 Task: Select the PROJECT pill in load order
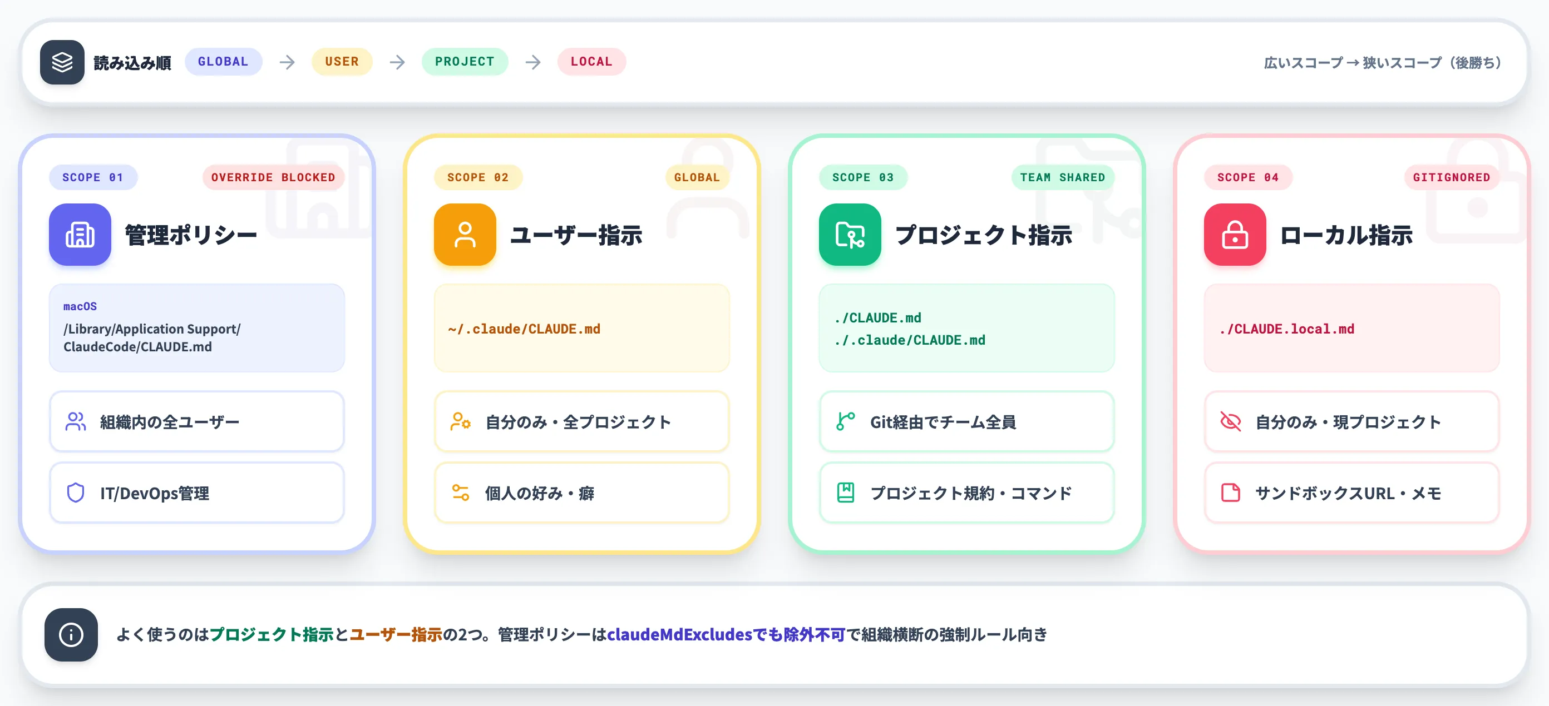pos(465,62)
